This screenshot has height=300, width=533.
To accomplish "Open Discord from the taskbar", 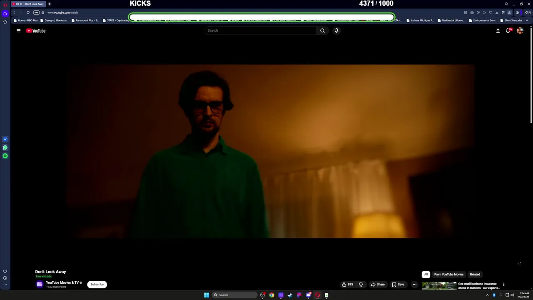I will tap(308, 295).
